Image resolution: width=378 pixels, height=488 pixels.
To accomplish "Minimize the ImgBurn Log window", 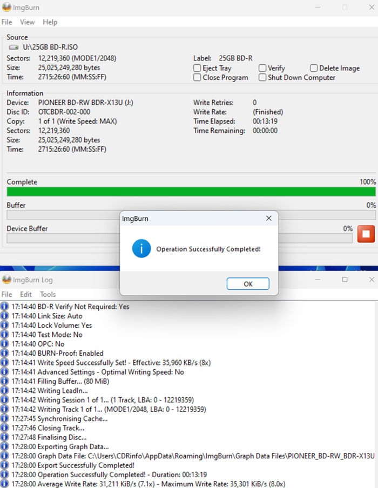I will click(318, 280).
